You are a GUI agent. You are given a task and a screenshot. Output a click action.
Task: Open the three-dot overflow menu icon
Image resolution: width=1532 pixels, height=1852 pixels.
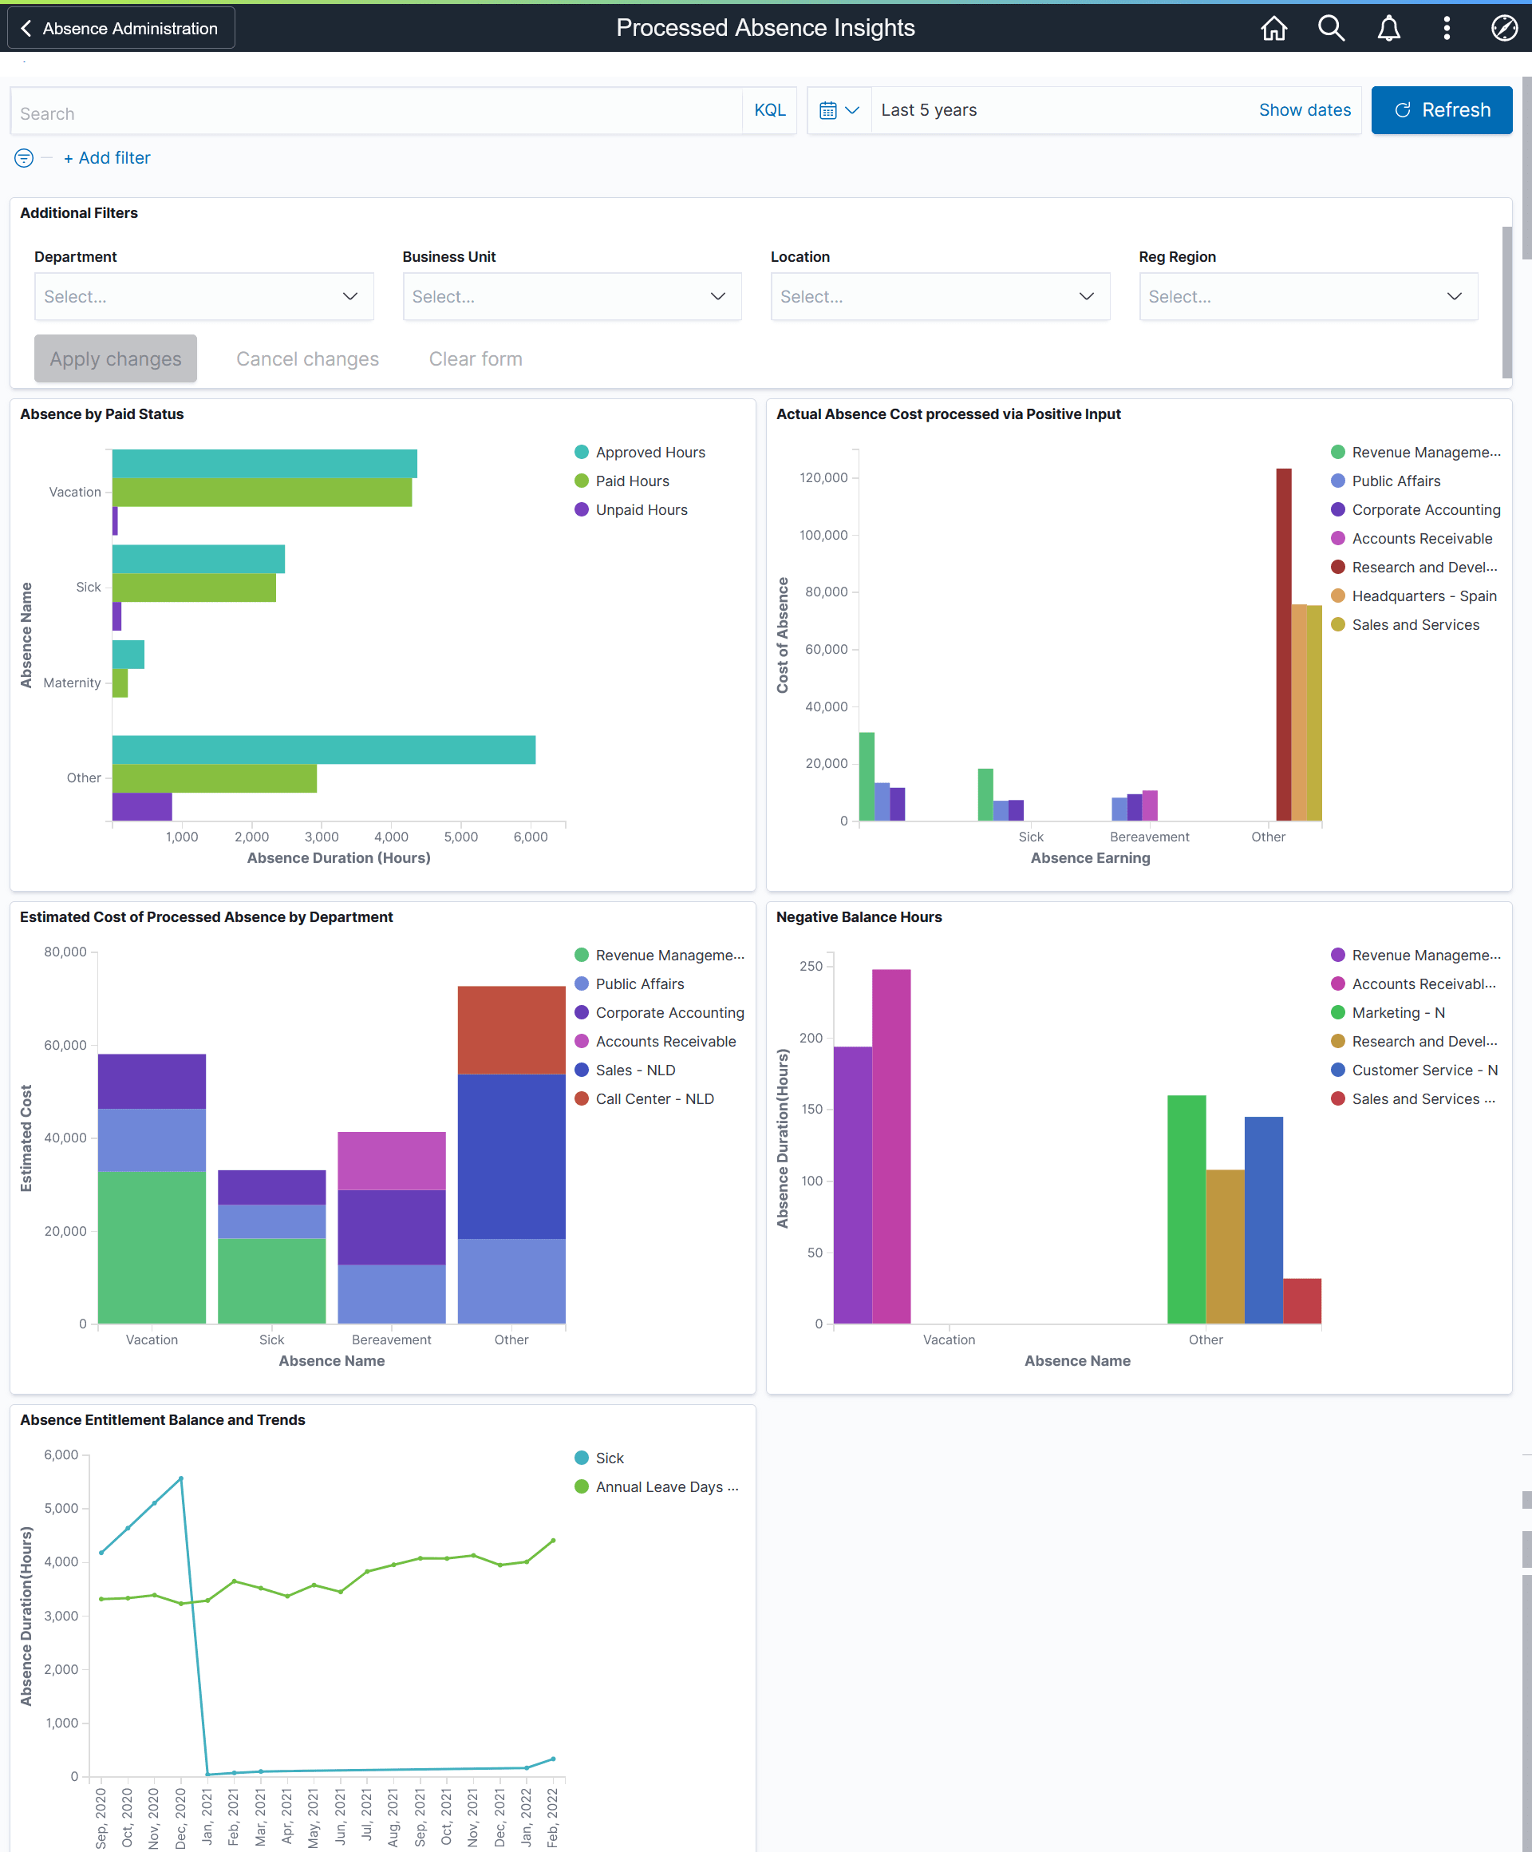click(x=1447, y=27)
